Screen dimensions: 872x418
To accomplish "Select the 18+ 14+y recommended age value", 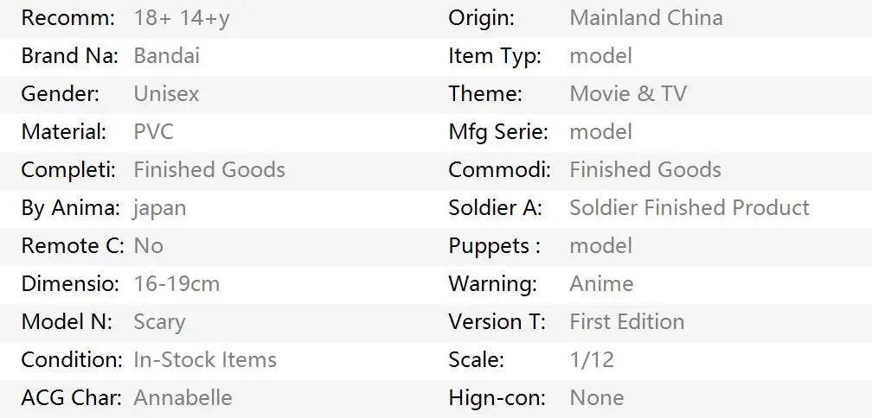I will (182, 18).
